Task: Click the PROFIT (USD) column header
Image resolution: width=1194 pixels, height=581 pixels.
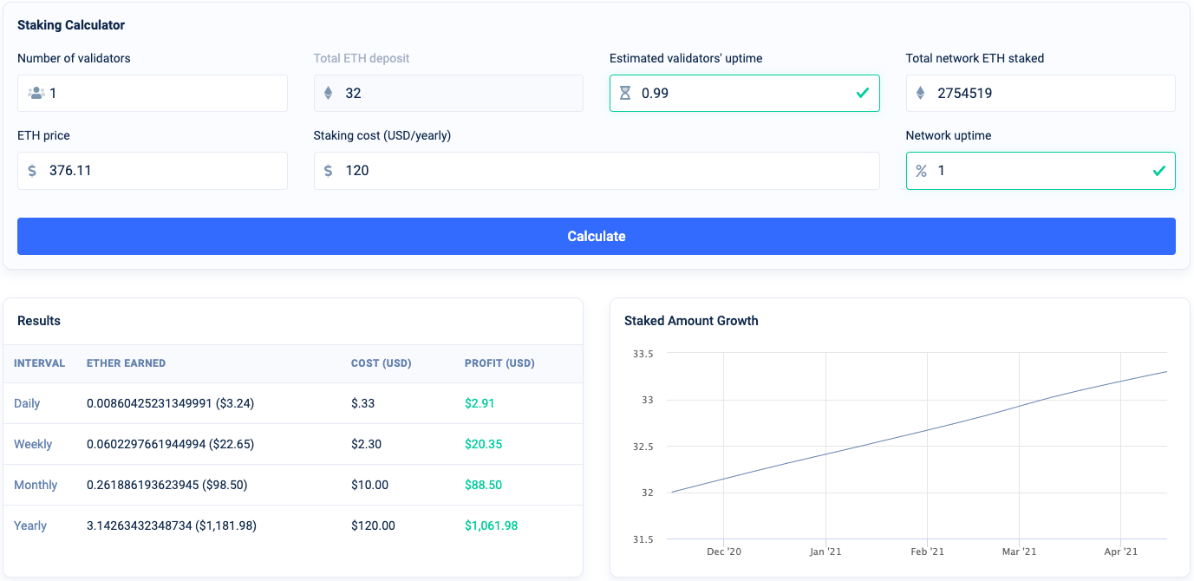Action: [499, 363]
